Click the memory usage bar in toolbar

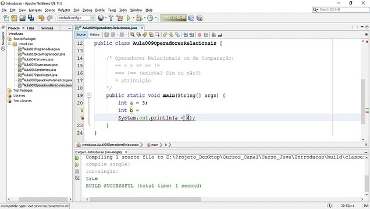tap(173, 18)
